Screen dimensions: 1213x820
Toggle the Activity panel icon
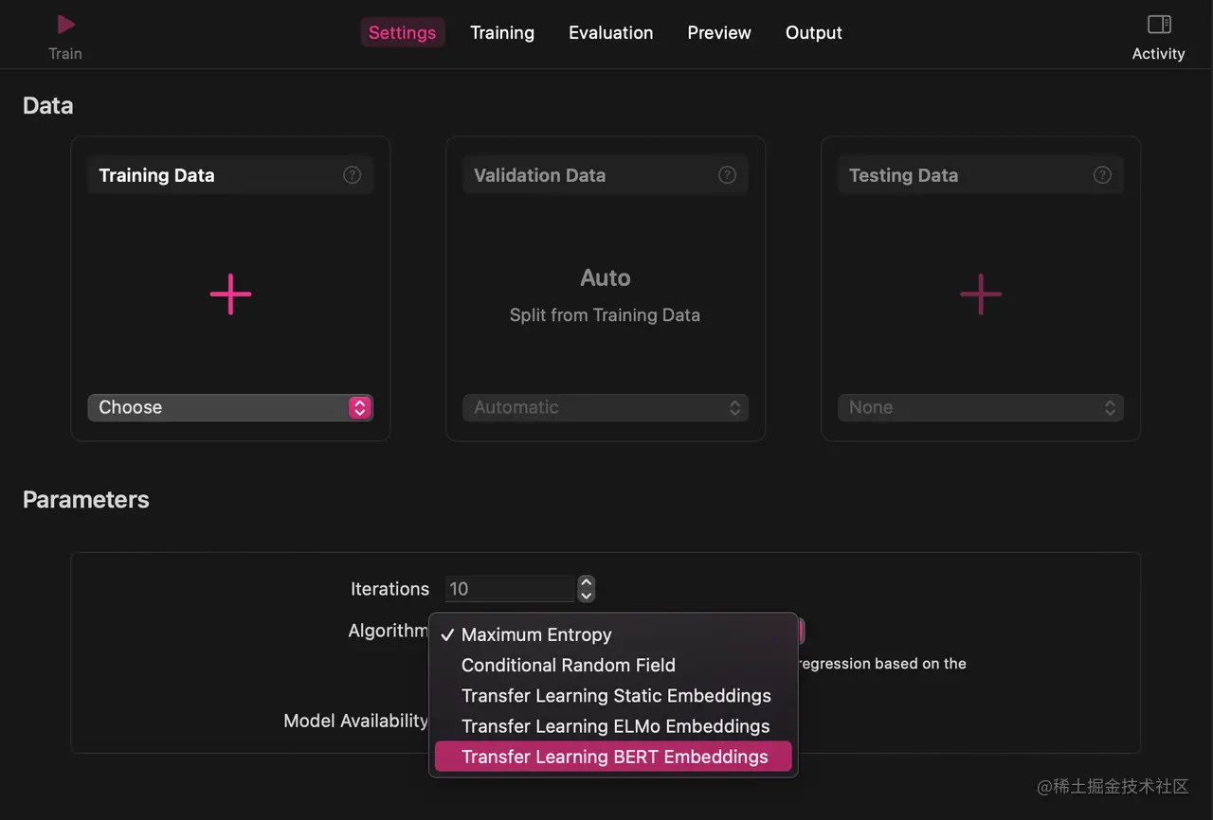pos(1158,25)
